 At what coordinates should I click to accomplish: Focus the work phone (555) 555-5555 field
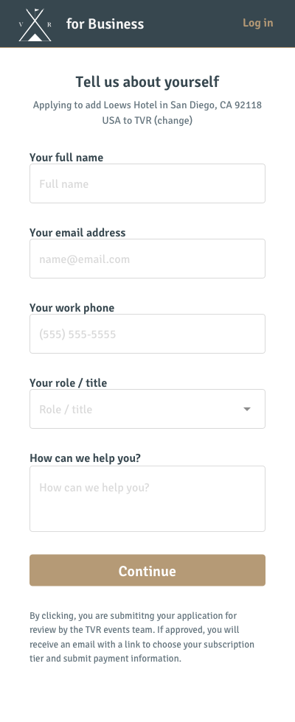click(x=147, y=334)
